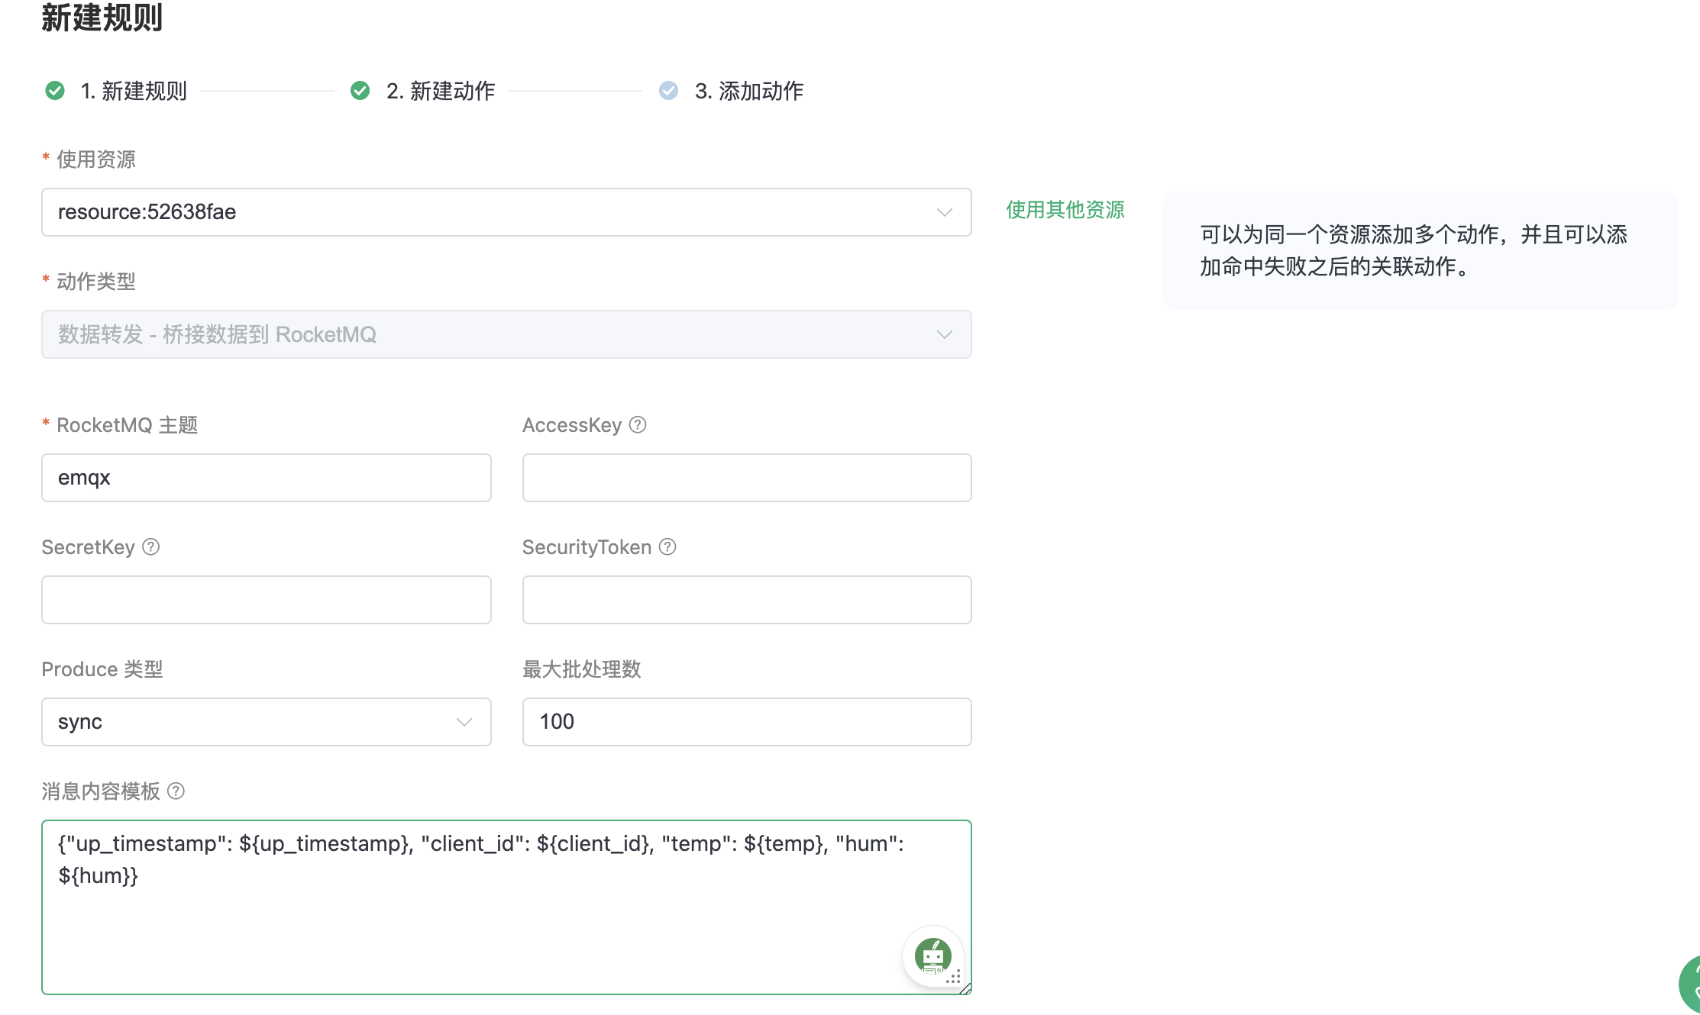The height and width of the screenshot is (1015, 1700).
Task: Click step 3. 添加动作 label text
Action: tap(748, 91)
